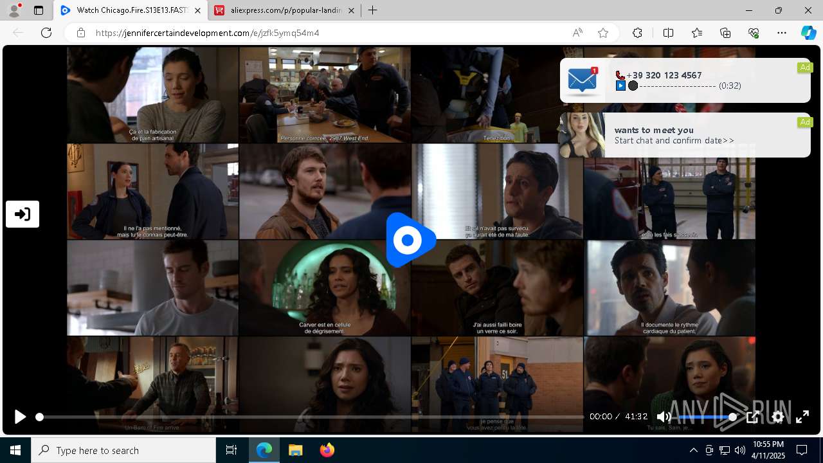Open the Edge profile avatar icon
Viewport: 823px width, 463px height.
click(14, 10)
